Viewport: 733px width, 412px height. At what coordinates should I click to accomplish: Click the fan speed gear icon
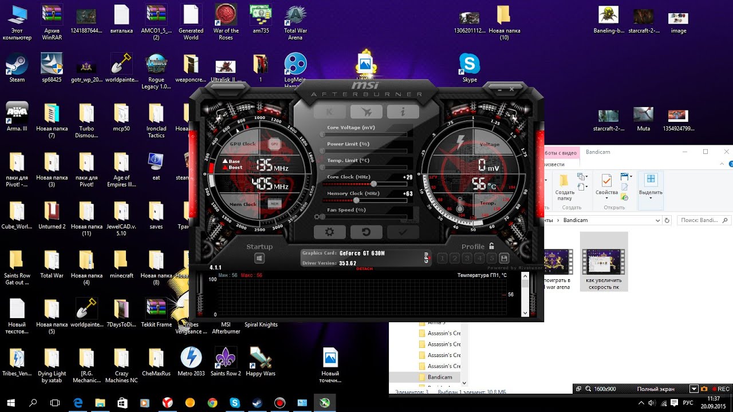pyautogui.click(x=317, y=217)
